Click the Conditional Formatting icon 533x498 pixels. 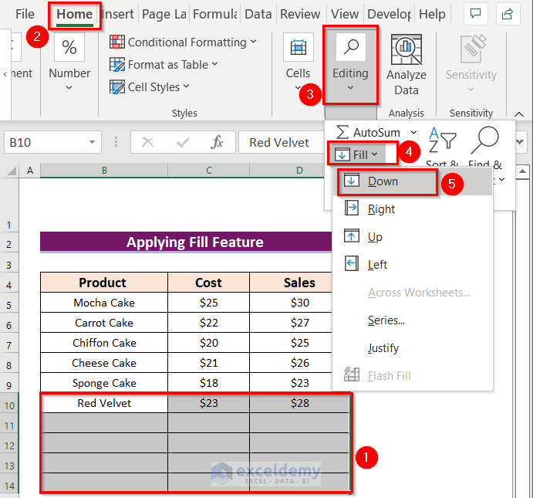click(x=117, y=42)
